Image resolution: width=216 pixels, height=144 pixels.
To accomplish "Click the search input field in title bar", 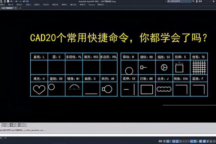I will pyautogui.click(x=179, y=1).
